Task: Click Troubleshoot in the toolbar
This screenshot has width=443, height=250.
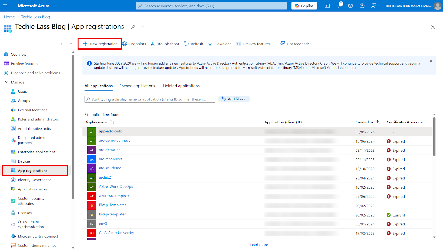Action: pos(165,44)
